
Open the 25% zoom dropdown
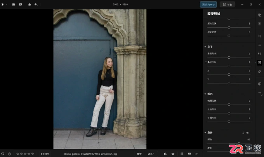click(x=151, y=154)
